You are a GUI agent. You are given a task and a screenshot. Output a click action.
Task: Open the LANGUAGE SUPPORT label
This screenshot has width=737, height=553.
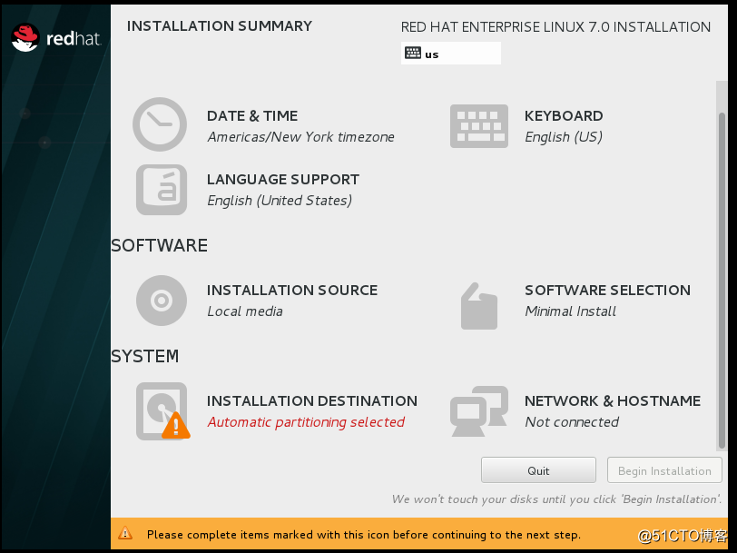pyautogui.click(x=283, y=179)
